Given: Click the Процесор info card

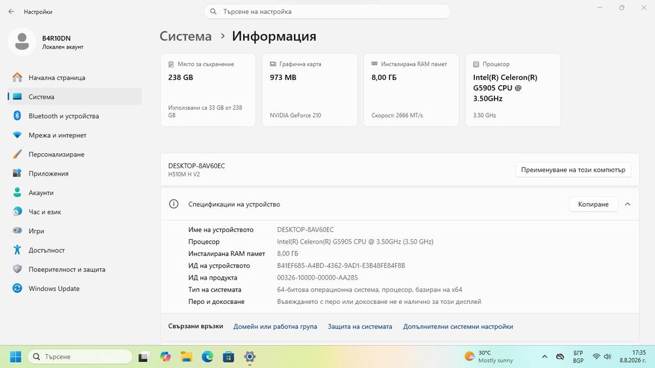Looking at the screenshot, I should click(513, 90).
